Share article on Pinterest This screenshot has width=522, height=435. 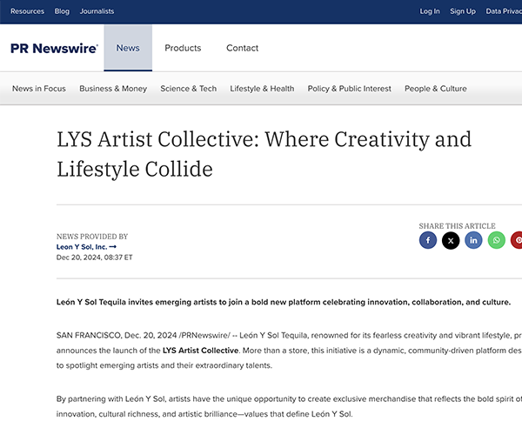[517, 240]
